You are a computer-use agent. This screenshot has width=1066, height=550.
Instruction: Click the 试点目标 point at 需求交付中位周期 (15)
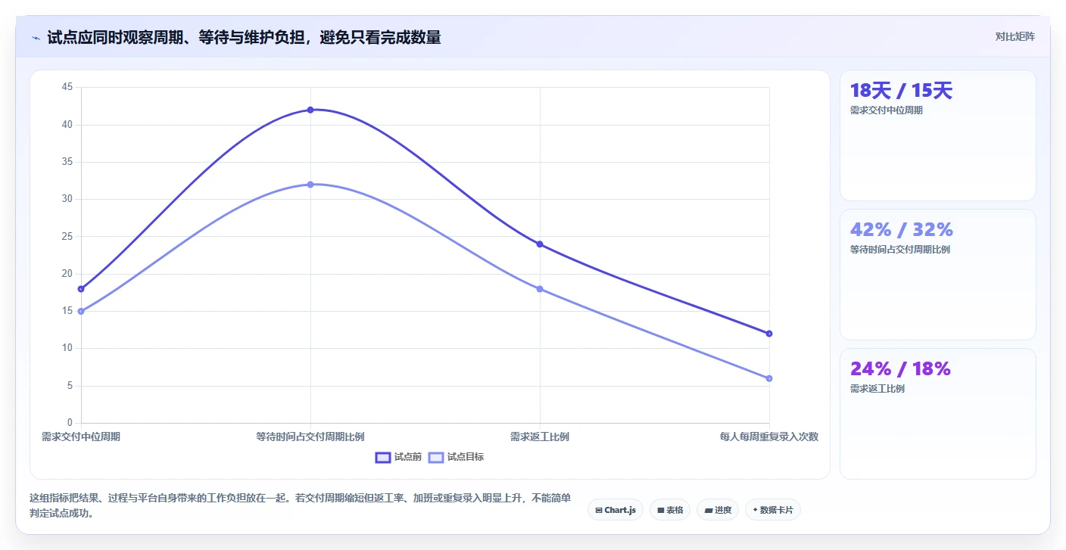(81, 311)
